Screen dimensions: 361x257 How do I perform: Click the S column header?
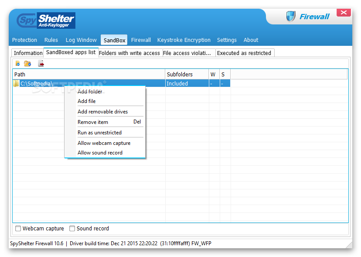click(225, 75)
